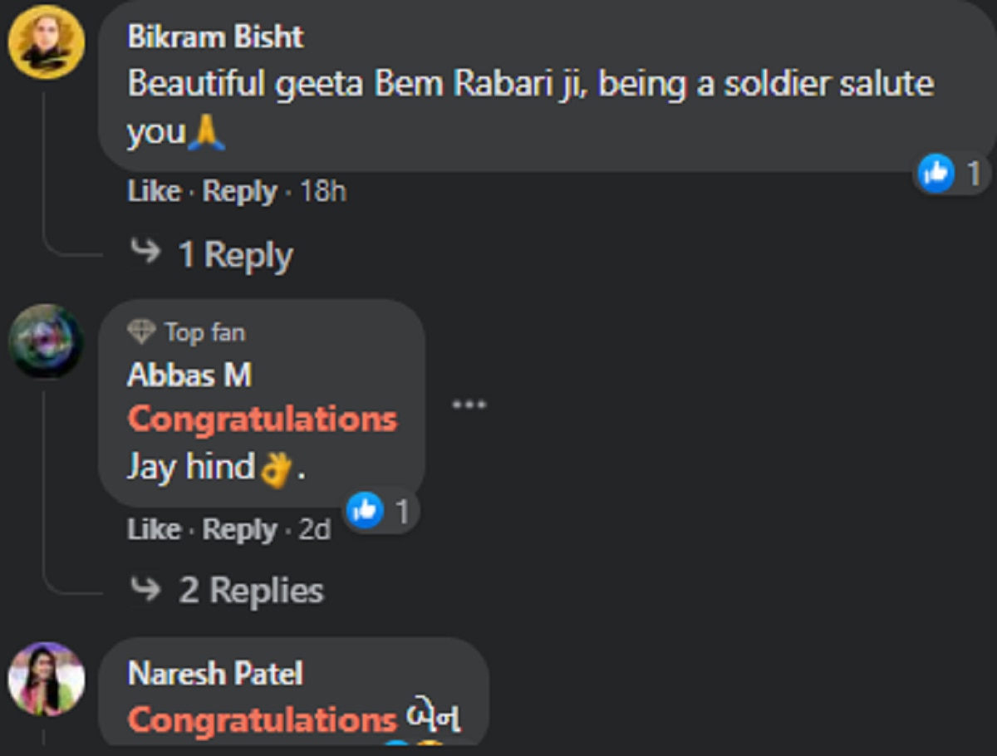Like Bikram Bisht's comment
Viewport: 997px width, 756px height.
155,192
